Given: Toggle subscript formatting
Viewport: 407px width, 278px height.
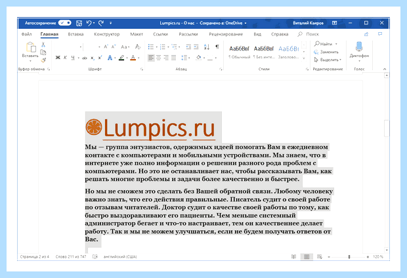Looking at the screenshot, I should [x=93, y=58].
